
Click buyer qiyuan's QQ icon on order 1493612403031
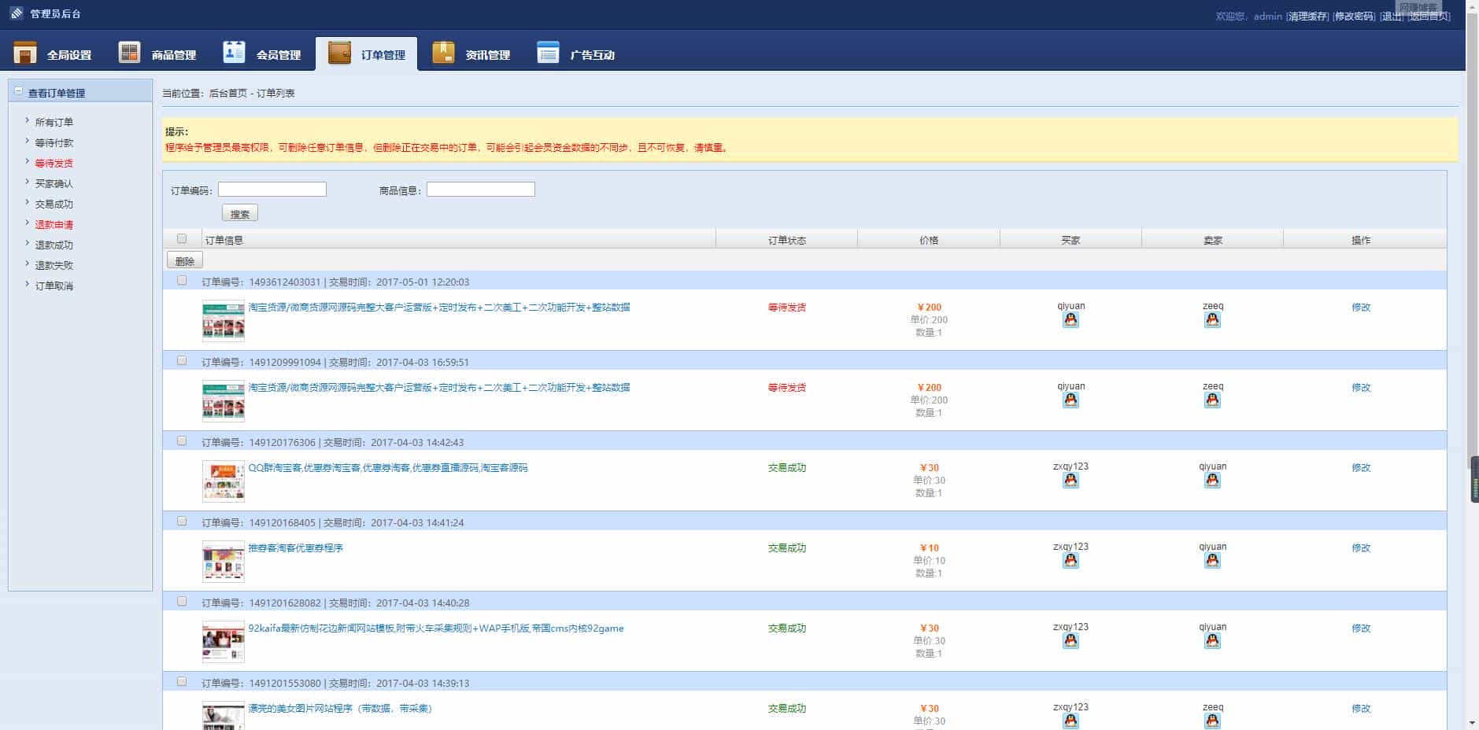point(1070,319)
